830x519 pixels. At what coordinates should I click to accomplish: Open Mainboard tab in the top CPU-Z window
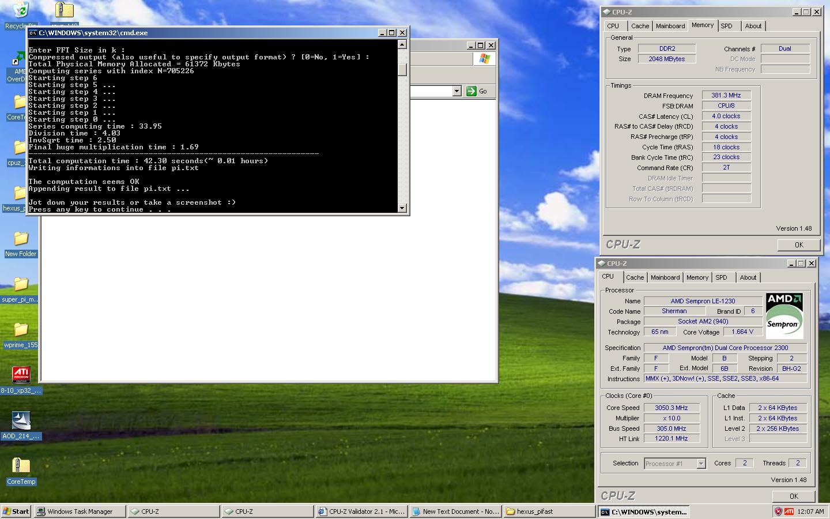click(x=670, y=26)
